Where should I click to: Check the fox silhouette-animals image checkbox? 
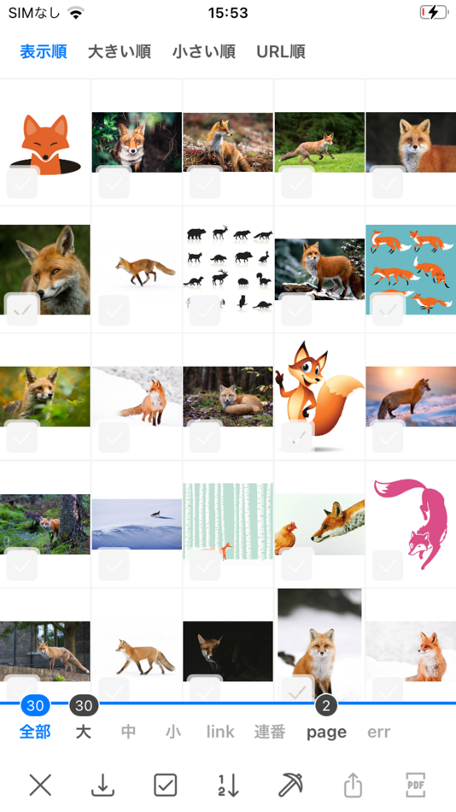click(x=205, y=310)
